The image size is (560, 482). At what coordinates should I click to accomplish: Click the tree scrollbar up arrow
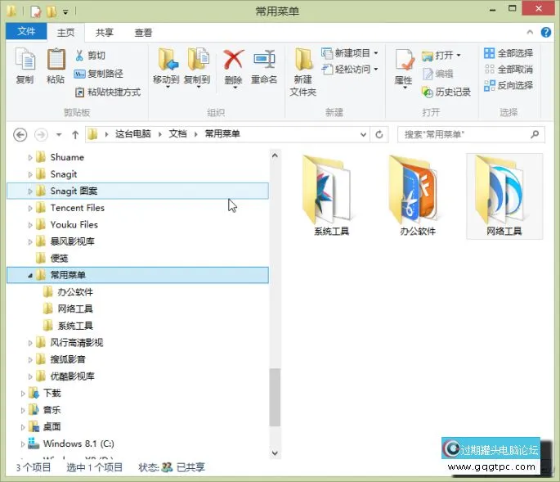(275, 155)
